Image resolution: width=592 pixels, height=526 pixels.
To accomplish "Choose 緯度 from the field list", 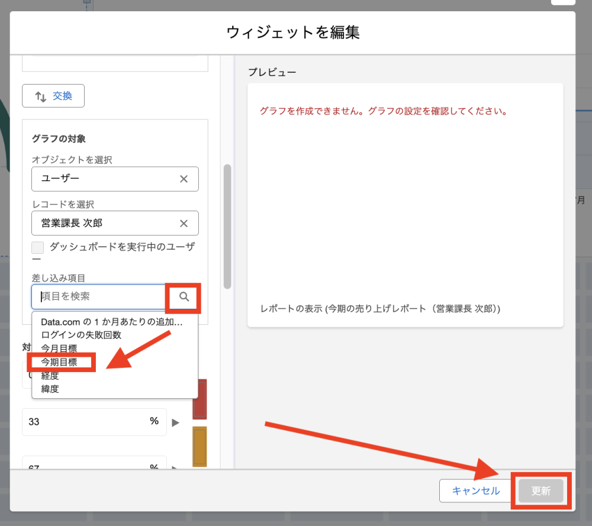I will pyautogui.click(x=50, y=389).
